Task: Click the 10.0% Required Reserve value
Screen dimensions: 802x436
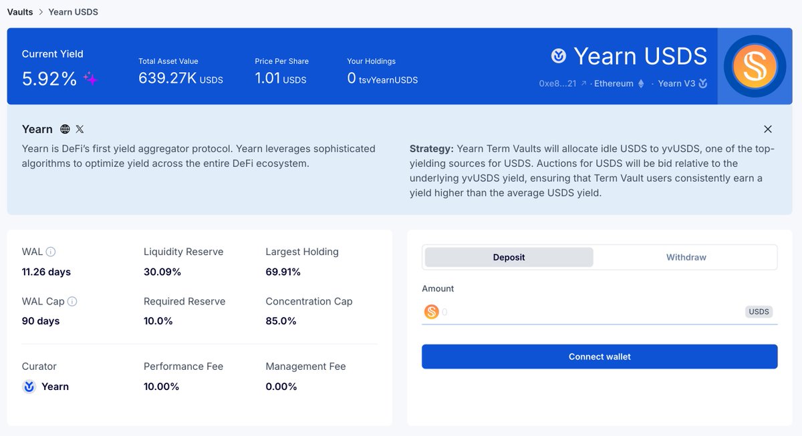Action: click(158, 321)
